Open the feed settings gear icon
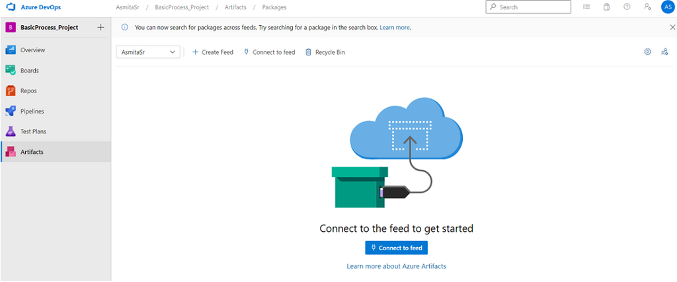 pos(648,52)
